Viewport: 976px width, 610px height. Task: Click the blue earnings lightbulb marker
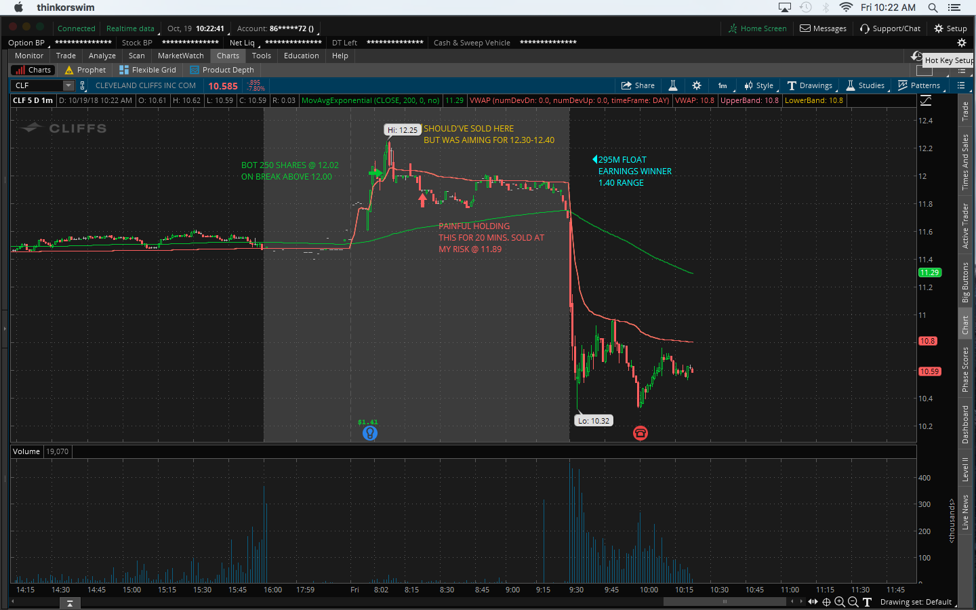[369, 433]
